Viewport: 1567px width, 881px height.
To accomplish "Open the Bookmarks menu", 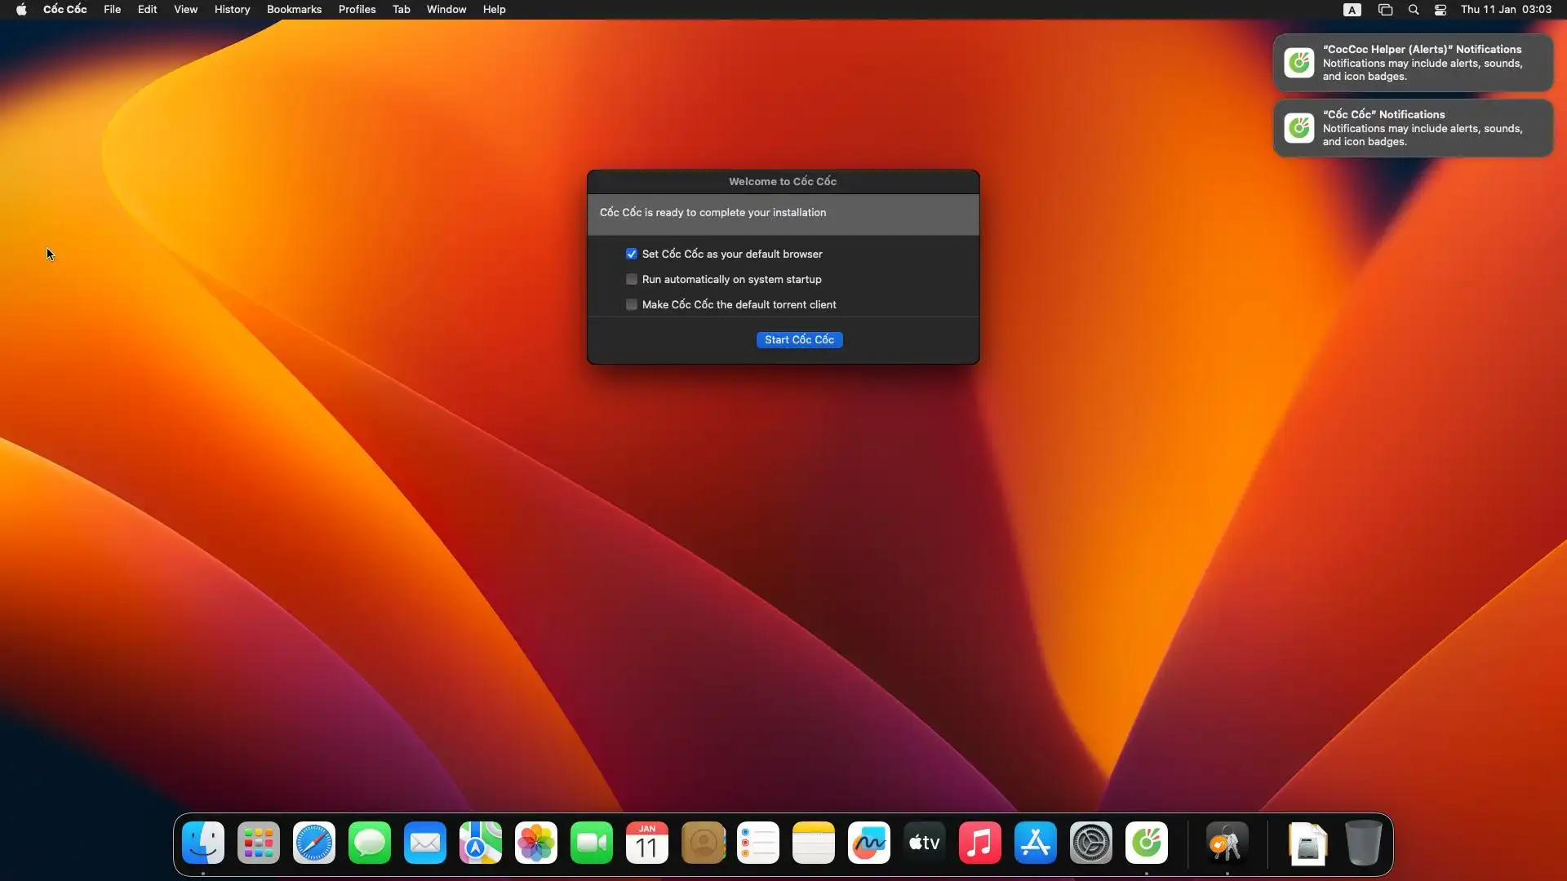I will pyautogui.click(x=294, y=10).
